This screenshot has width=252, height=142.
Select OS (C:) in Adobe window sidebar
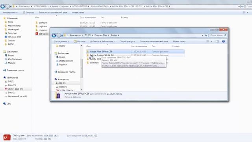[x=62, y=83]
